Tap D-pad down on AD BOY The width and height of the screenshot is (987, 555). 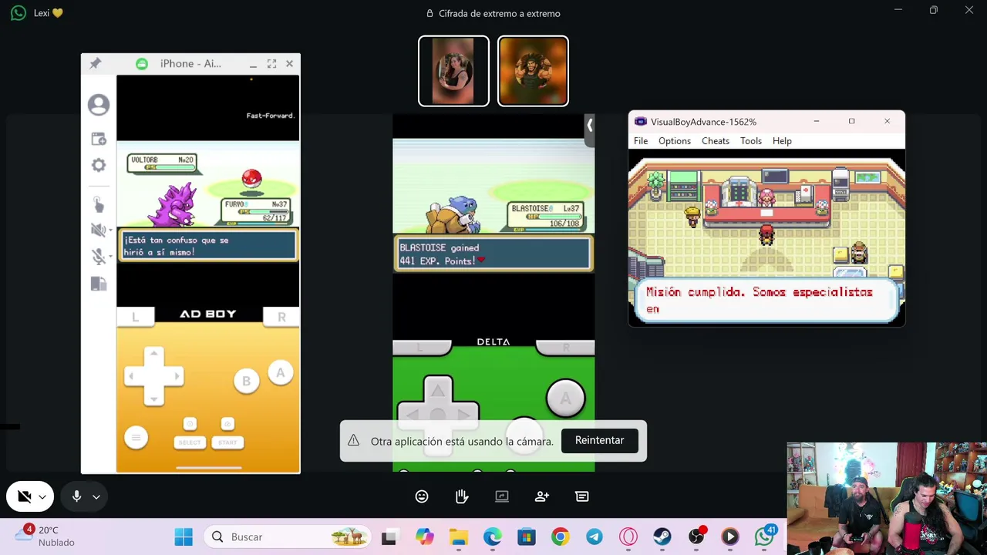154,398
